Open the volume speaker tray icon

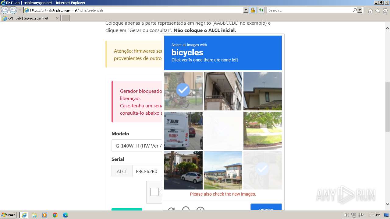coord(346,215)
